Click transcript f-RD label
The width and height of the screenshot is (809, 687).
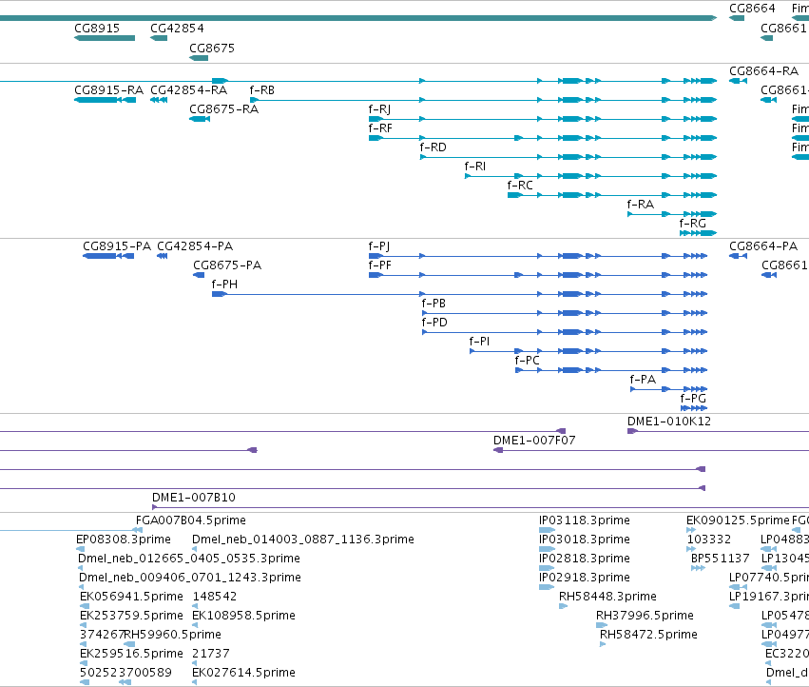(x=433, y=147)
